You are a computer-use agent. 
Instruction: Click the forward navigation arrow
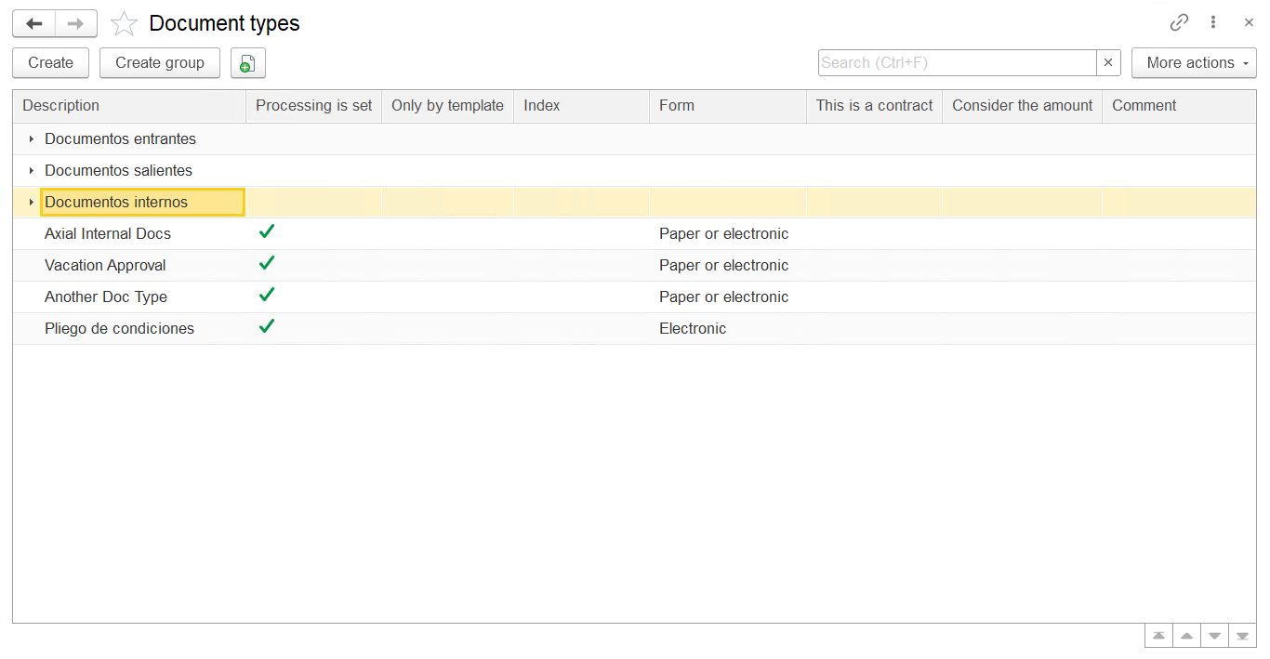[76, 23]
